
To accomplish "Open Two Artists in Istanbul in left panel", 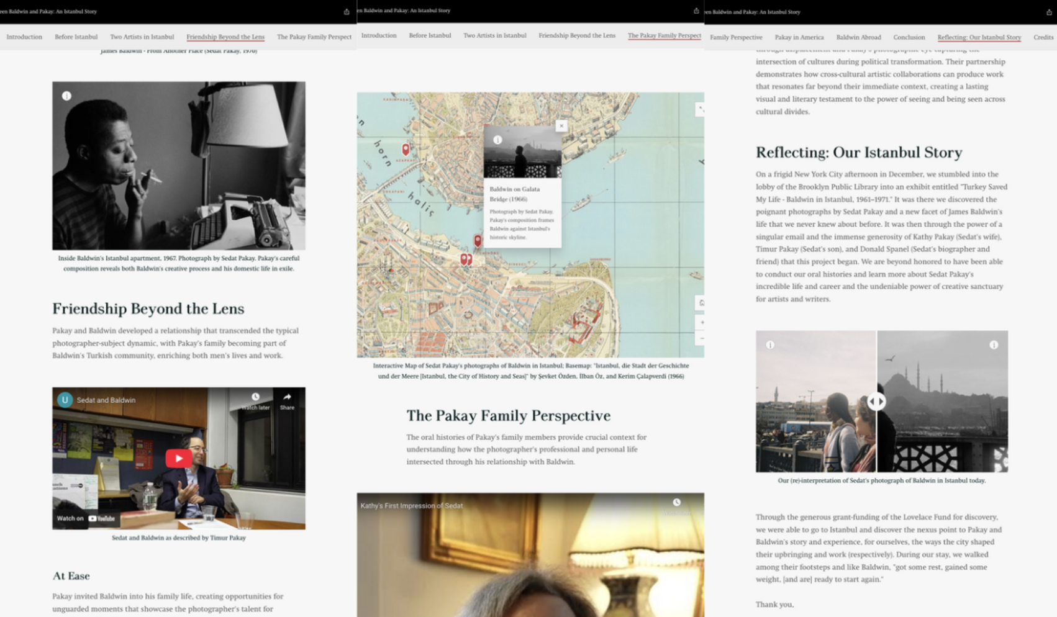I will point(142,37).
